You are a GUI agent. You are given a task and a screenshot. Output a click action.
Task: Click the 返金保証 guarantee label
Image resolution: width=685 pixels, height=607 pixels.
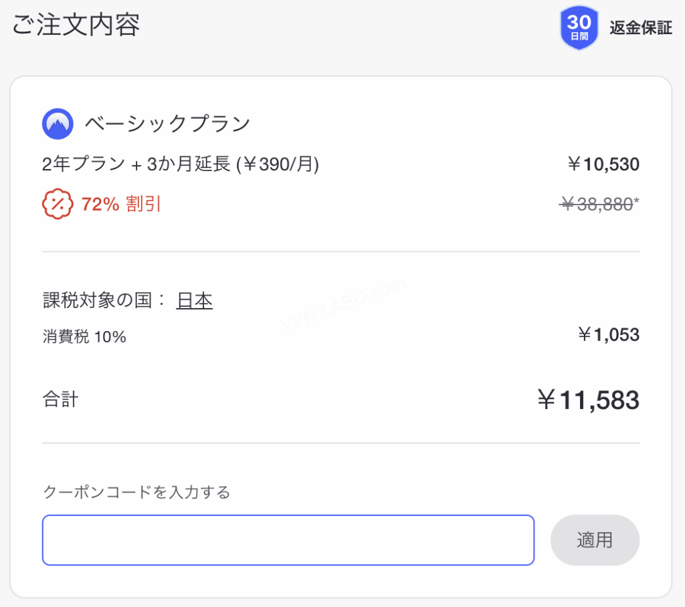click(x=640, y=28)
